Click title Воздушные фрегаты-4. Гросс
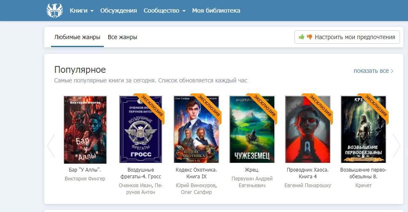The height and width of the screenshot is (212, 408). point(141,173)
